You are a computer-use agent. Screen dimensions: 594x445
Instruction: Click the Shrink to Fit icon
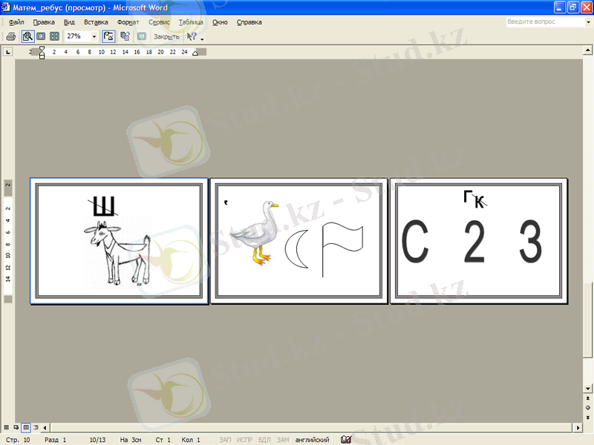pos(125,36)
